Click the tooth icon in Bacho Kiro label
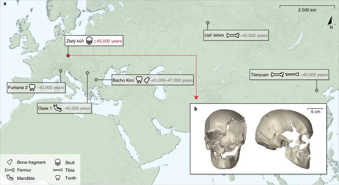The image size is (339, 185). [x=139, y=80]
